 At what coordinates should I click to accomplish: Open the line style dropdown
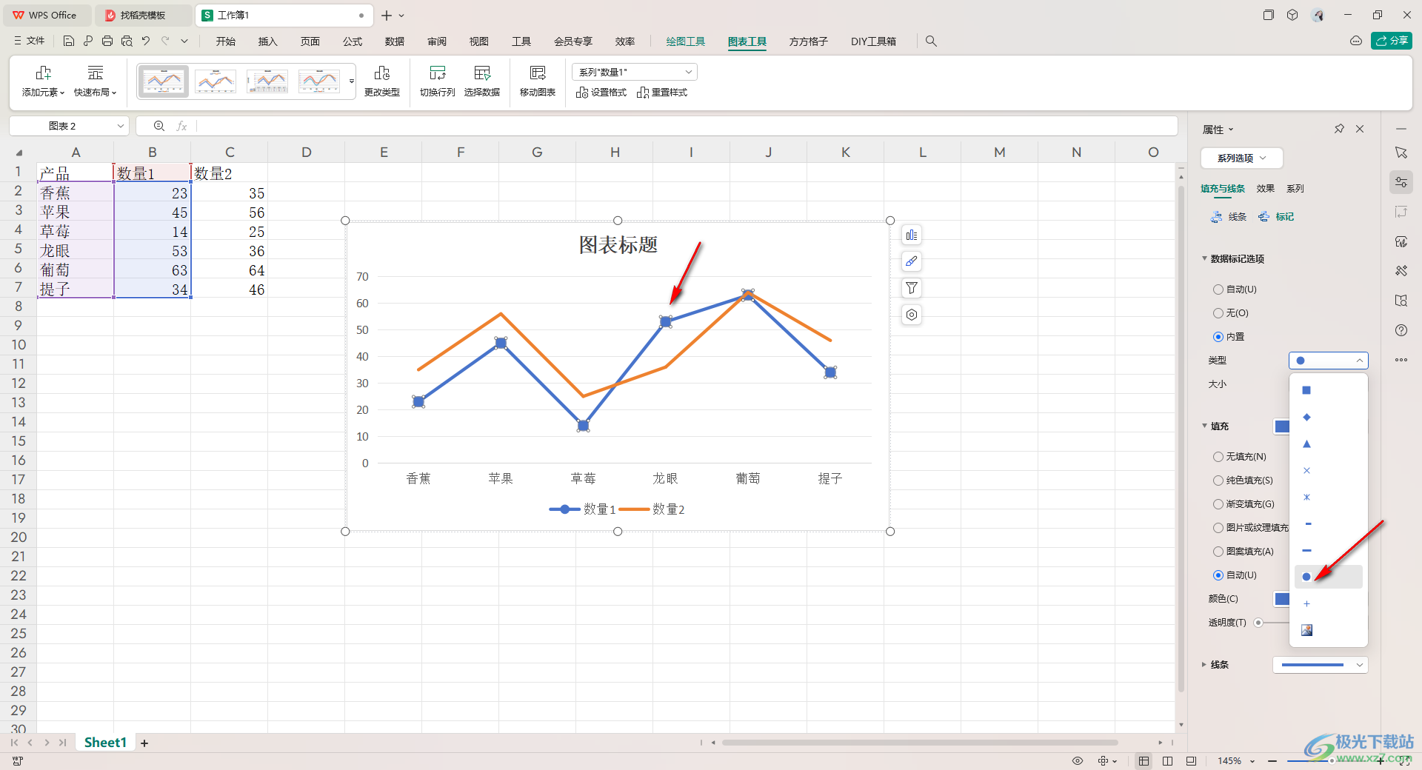(1321, 665)
